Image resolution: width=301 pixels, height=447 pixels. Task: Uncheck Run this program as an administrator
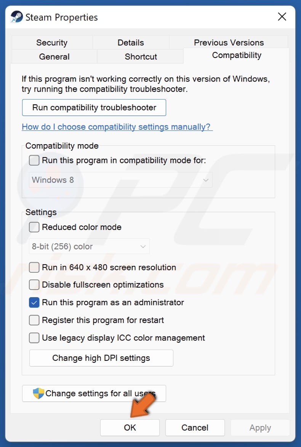[34, 302]
